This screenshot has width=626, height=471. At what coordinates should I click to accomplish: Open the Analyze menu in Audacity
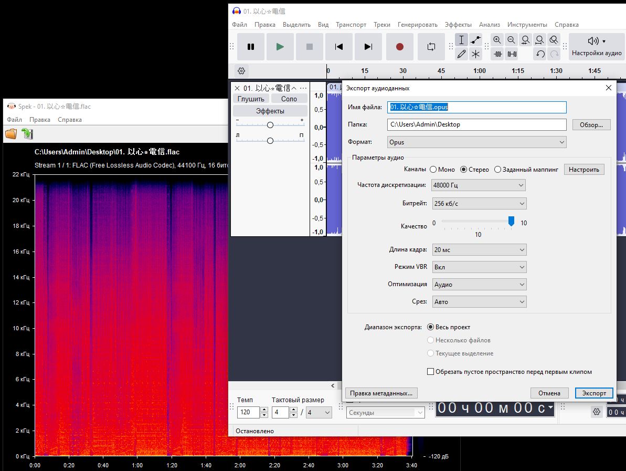(489, 25)
